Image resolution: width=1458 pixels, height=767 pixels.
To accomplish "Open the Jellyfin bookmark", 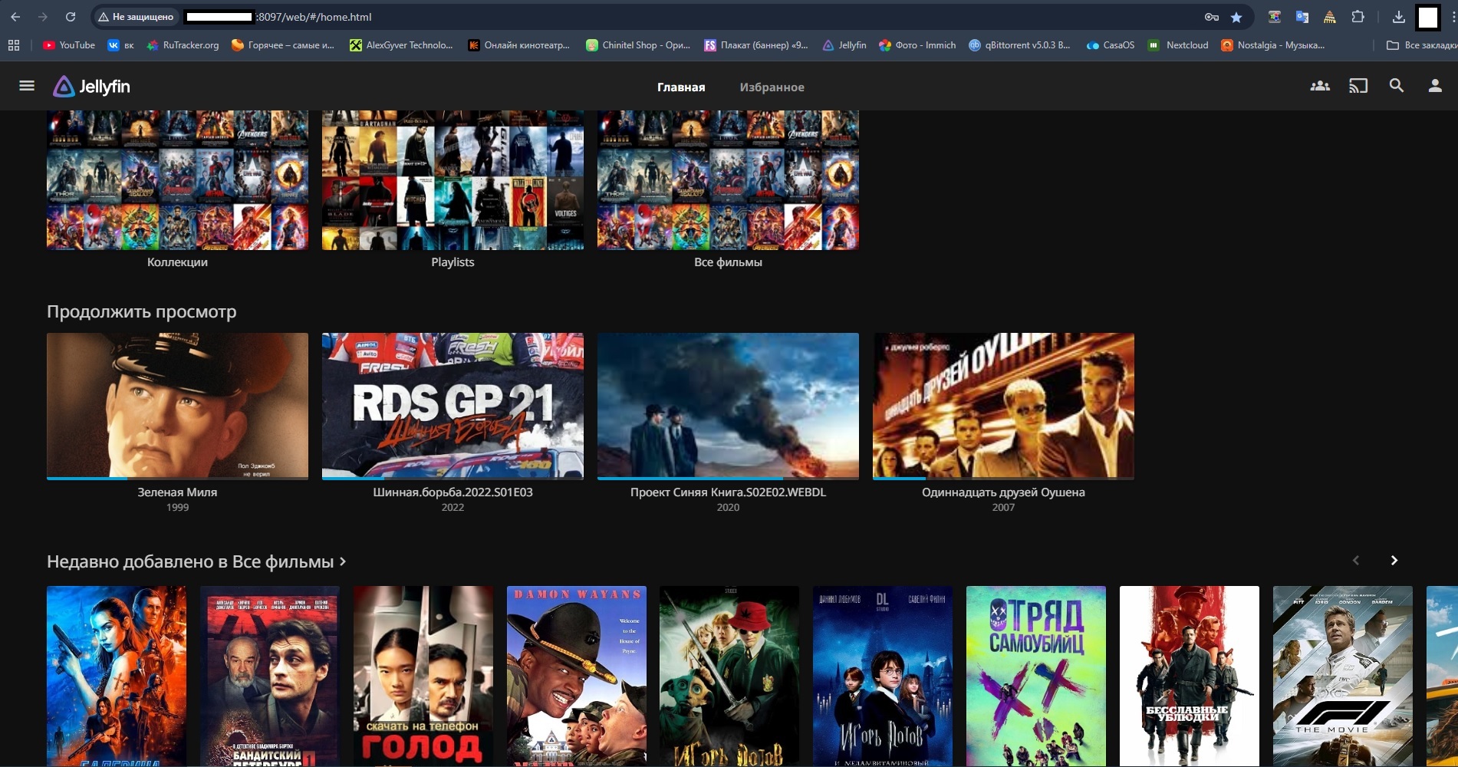I will click(x=844, y=45).
